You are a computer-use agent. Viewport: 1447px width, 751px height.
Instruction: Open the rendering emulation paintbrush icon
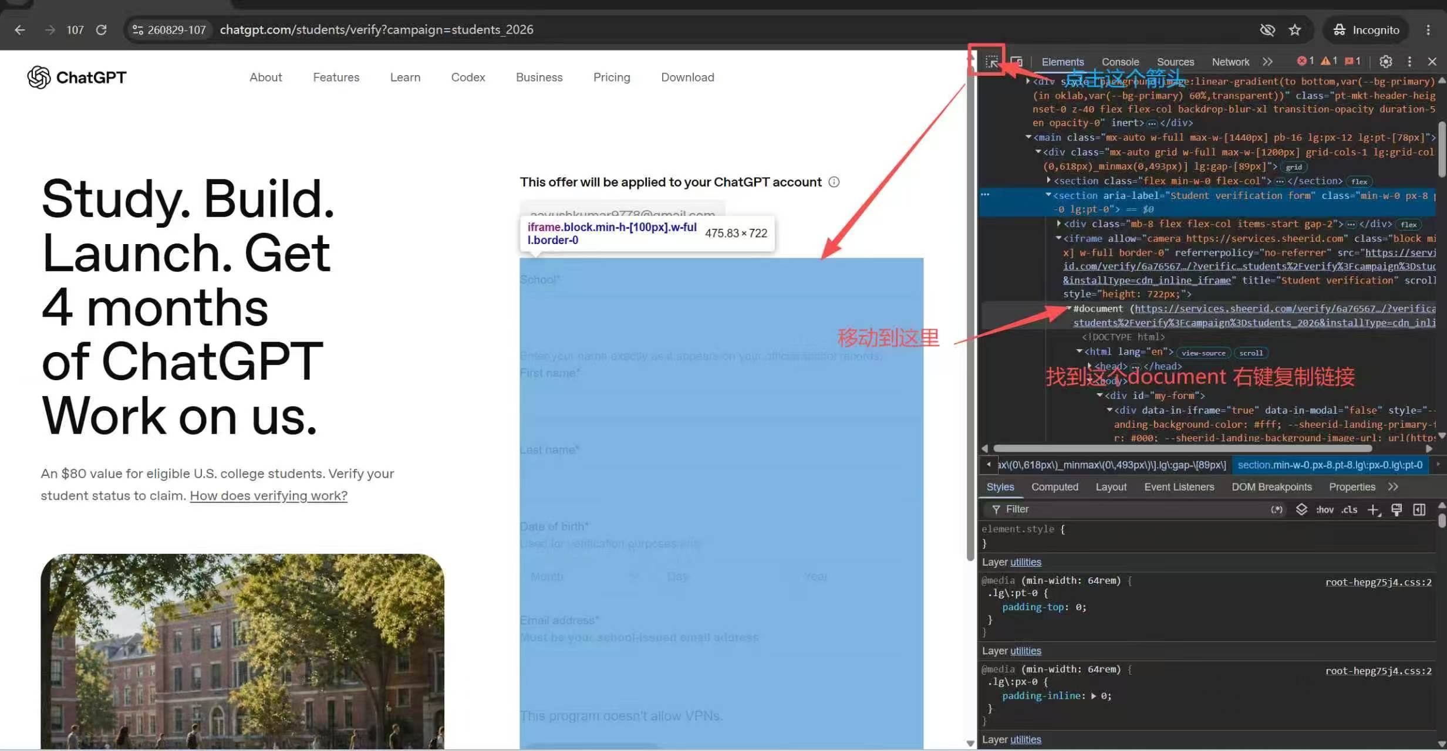[1397, 509]
